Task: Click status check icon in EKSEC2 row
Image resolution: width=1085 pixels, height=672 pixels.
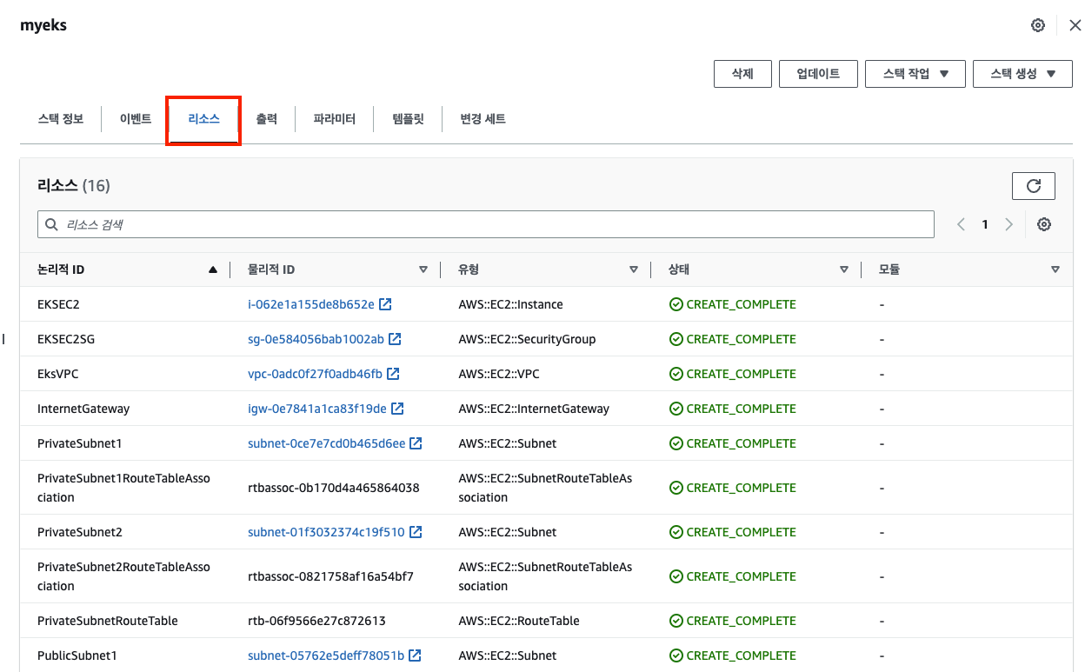Action: click(x=676, y=304)
